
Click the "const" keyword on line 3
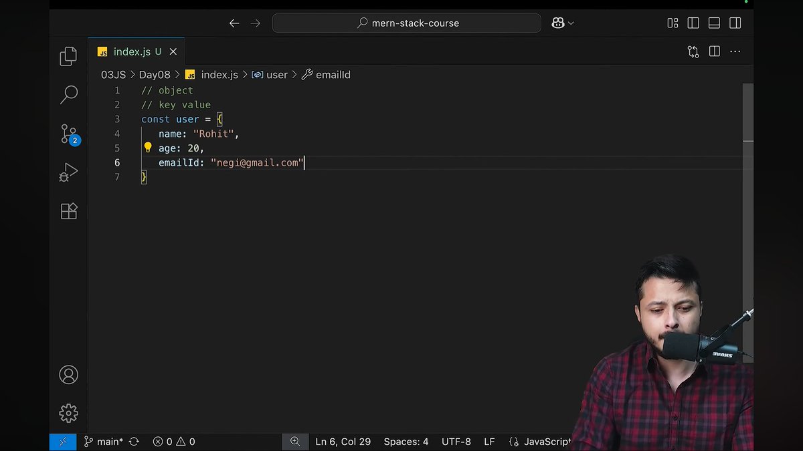click(155, 119)
